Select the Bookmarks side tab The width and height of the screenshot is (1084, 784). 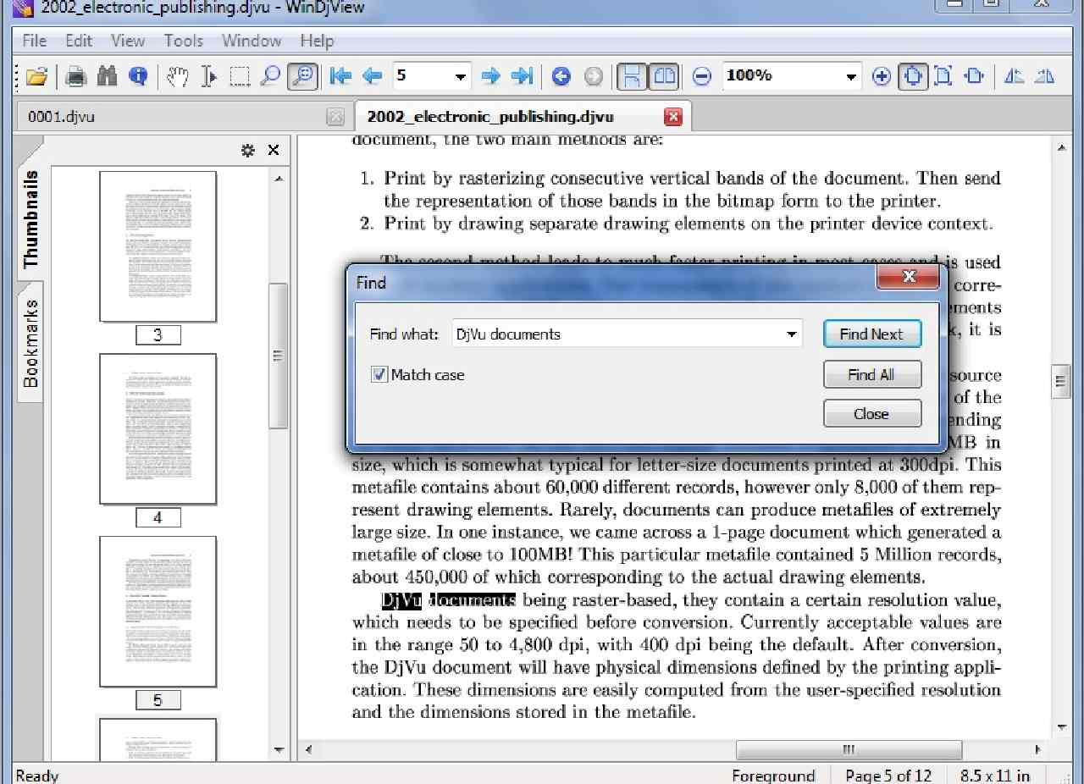pos(30,343)
